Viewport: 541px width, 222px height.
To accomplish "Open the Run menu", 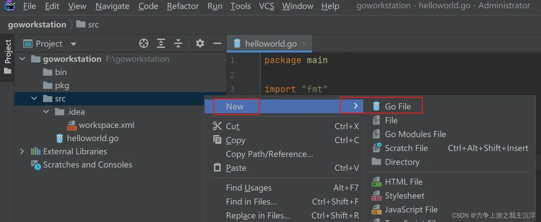I will point(215,6).
